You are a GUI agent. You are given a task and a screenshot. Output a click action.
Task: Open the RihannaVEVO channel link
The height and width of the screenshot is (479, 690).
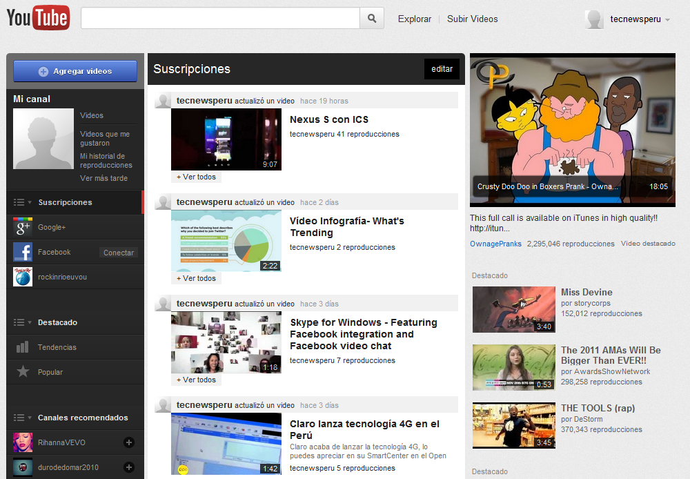61,442
